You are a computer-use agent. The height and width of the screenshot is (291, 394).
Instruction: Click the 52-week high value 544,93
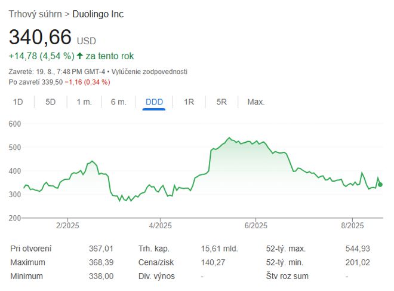358,249
